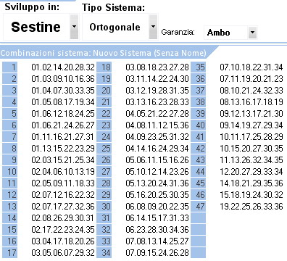The height and width of the screenshot is (261, 287).
Task: Select row number 18 header cell
Action: coord(104,67)
